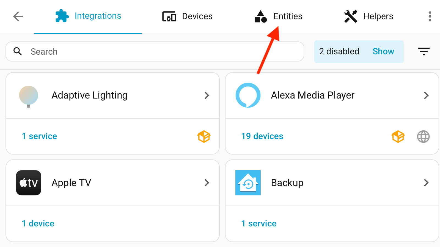This screenshot has height=247, width=440.
Task: Click the Adaptive Lighting bulb logo
Action: coord(29,96)
